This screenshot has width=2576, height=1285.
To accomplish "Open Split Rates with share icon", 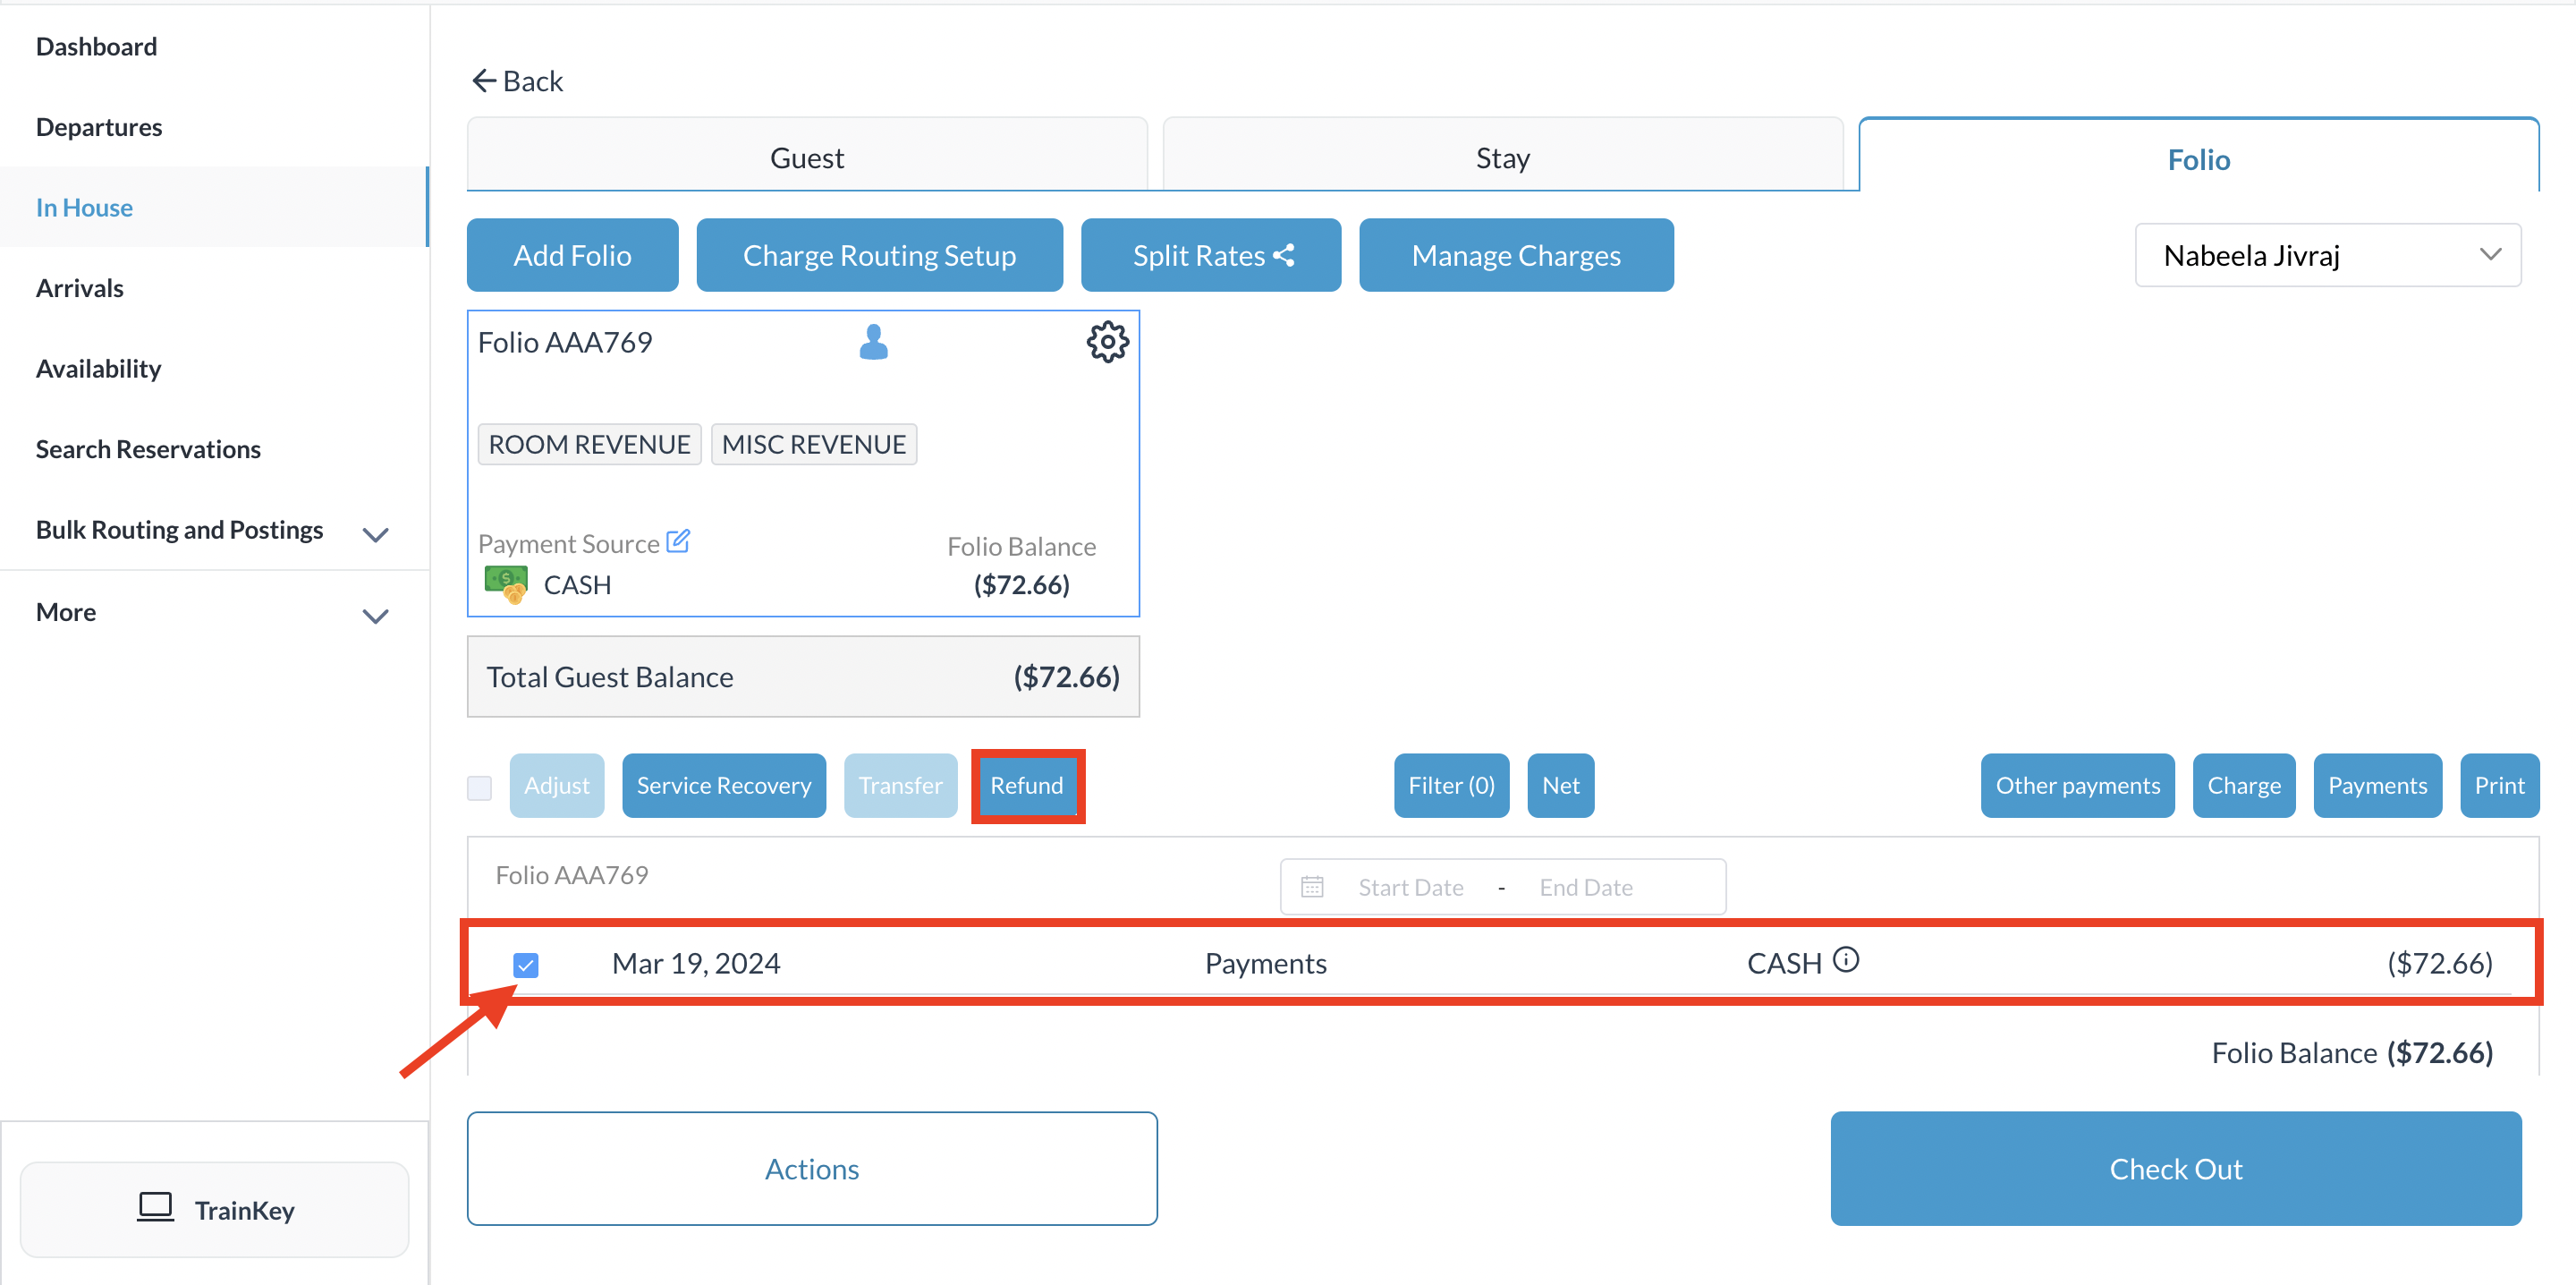I will (x=1210, y=255).
